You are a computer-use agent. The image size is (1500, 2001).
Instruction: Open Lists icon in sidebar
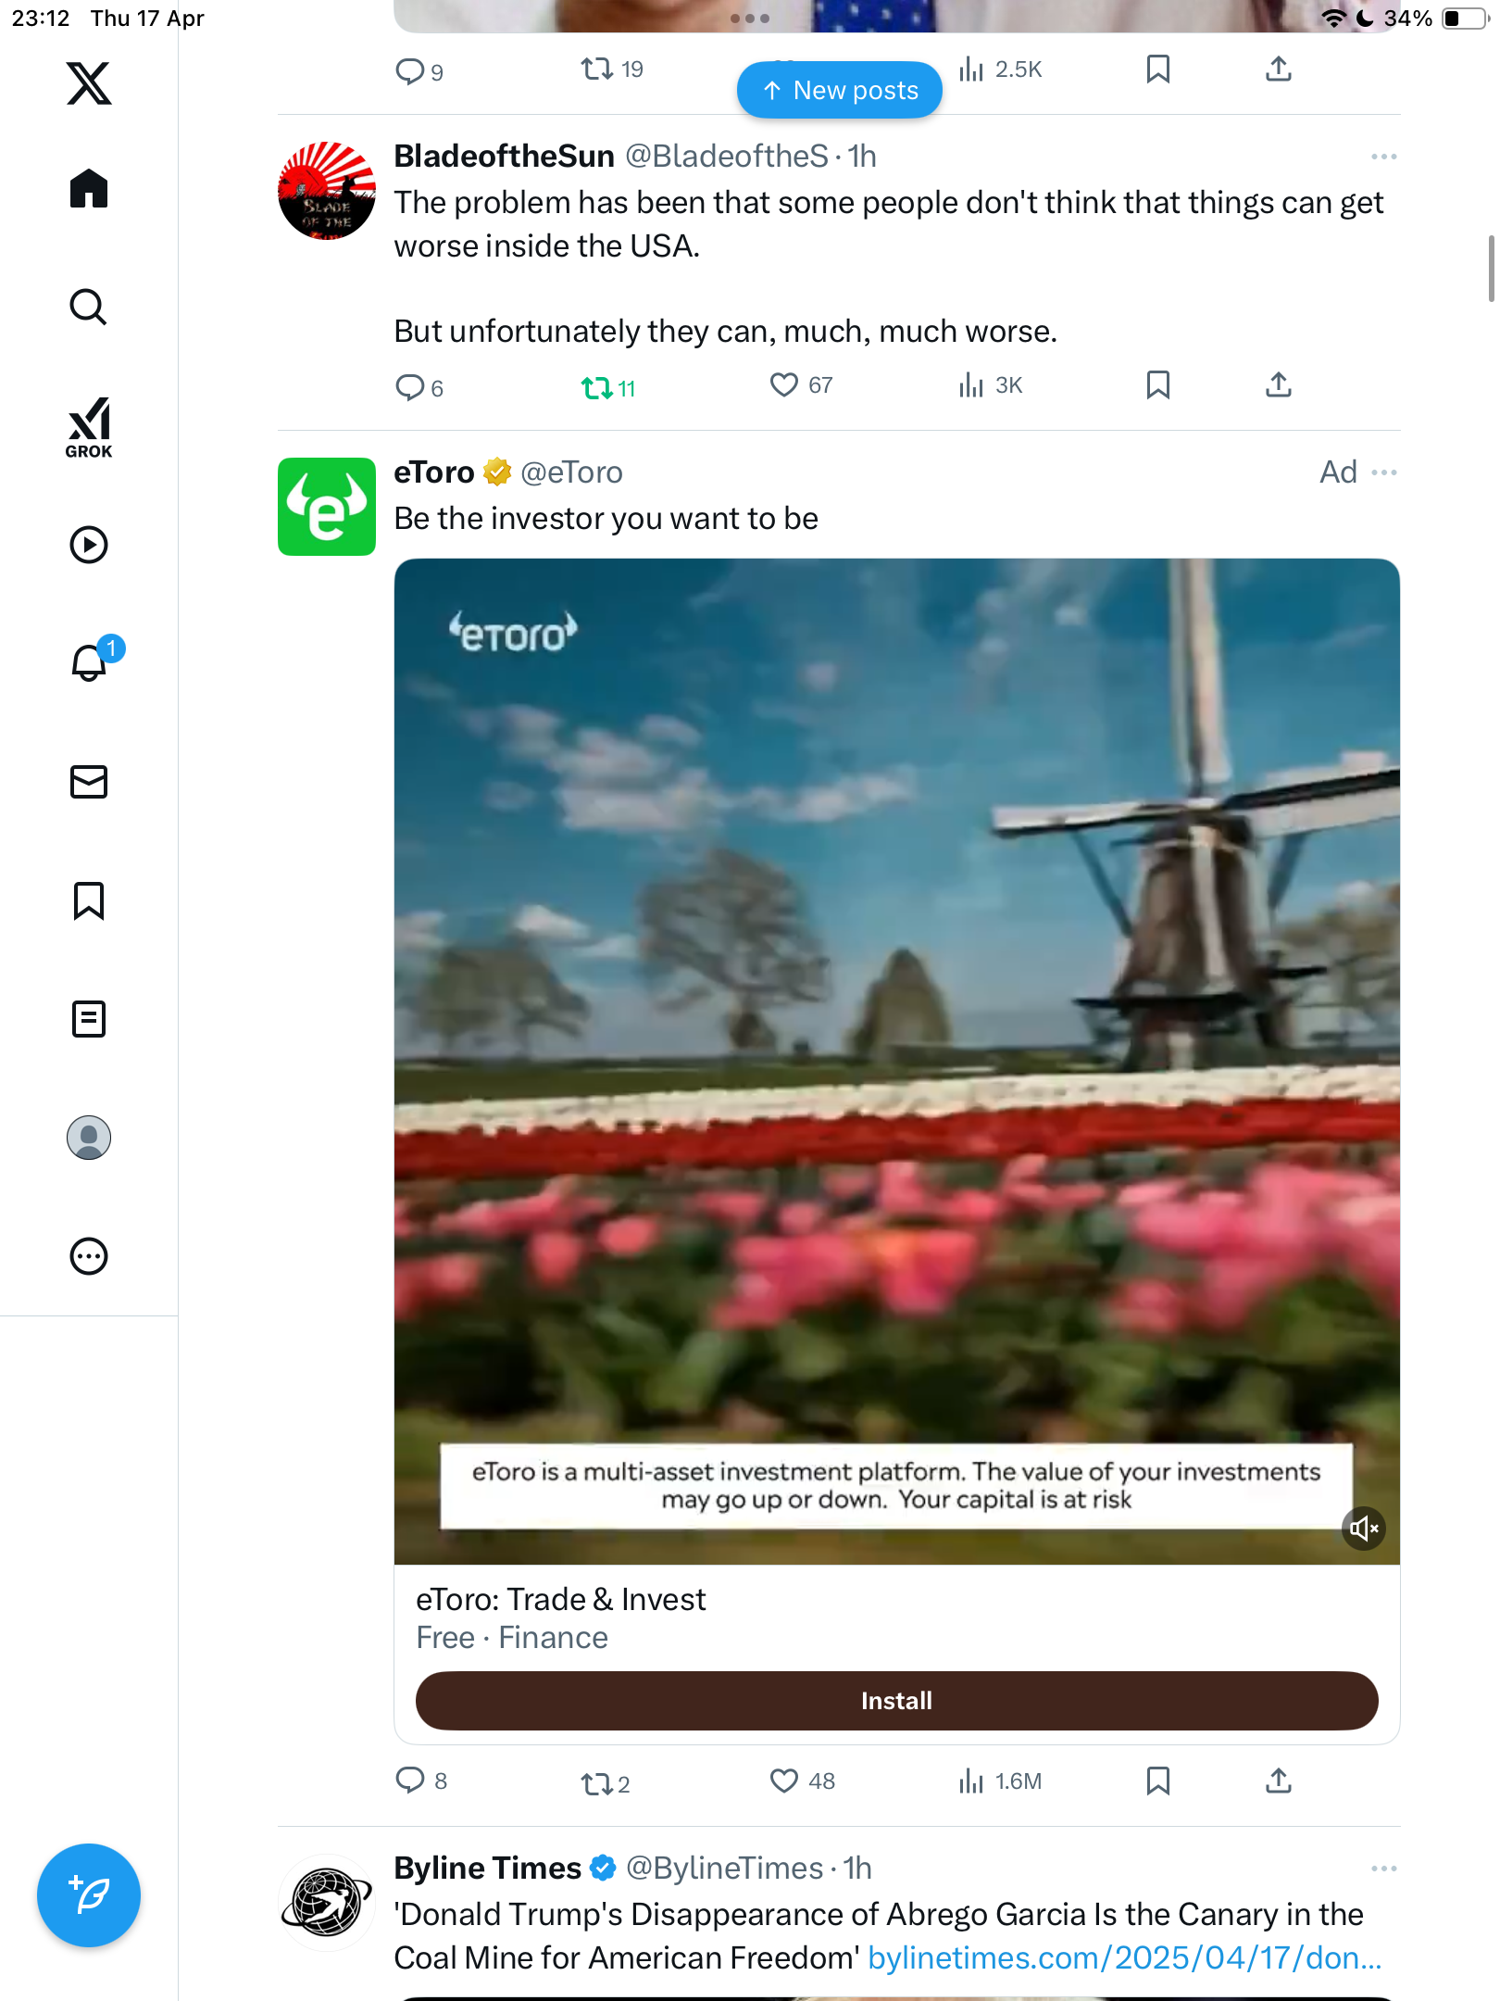tap(89, 1019)
